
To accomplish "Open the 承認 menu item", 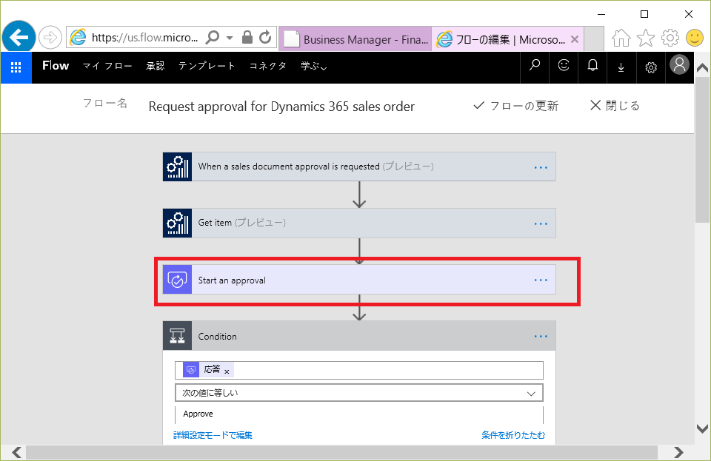I will (155, 66).
